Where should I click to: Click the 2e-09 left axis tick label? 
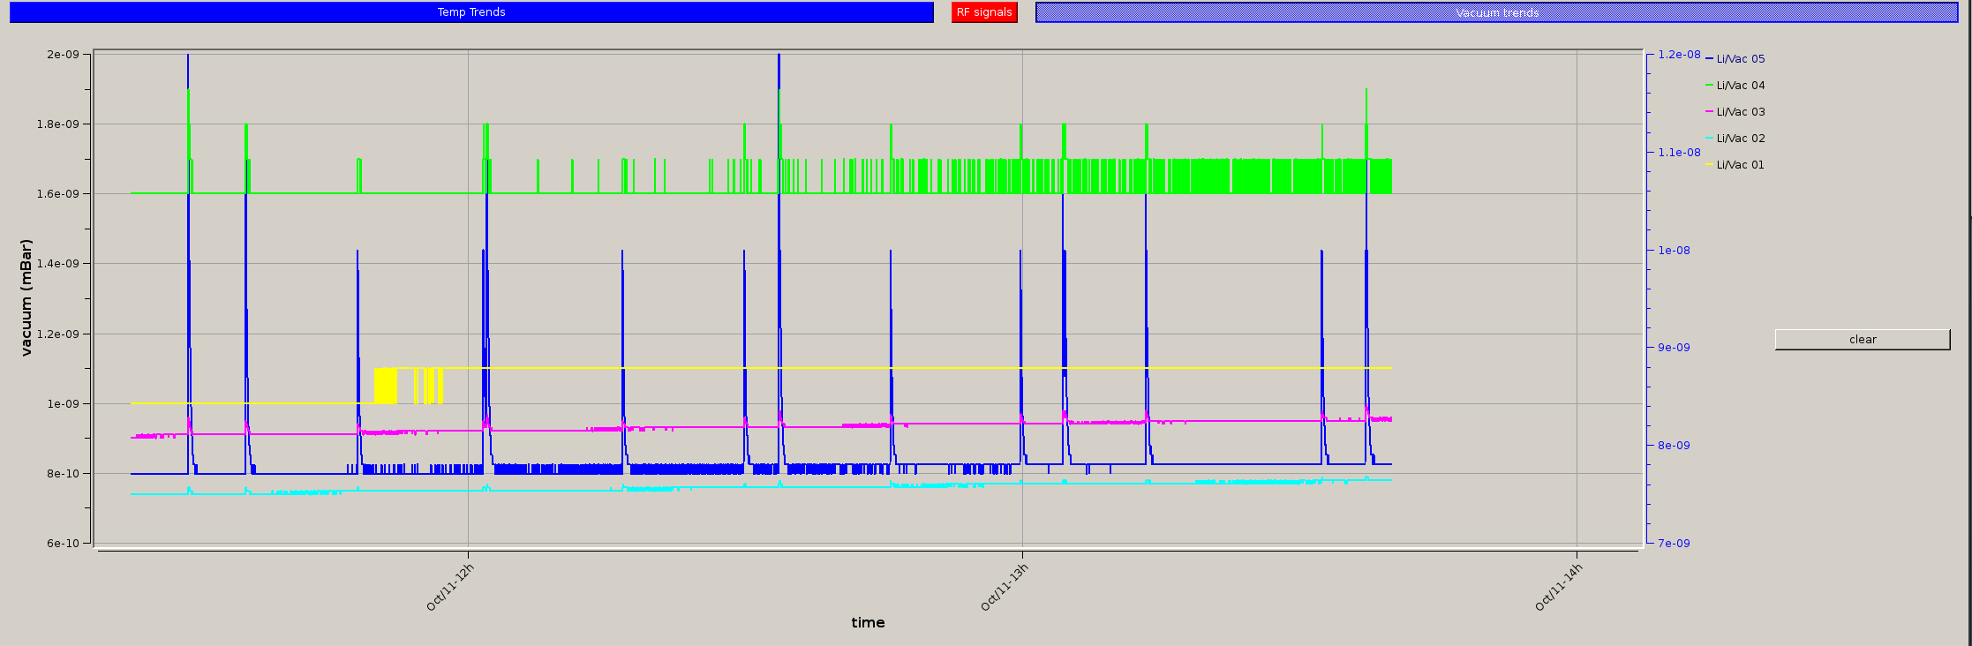(x=64, y=55)
